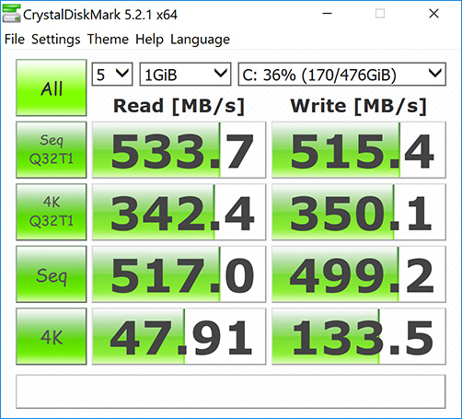Open the 1GiB test size dropdown
Viewport: 462px width, 419px height.
[185, 75]
